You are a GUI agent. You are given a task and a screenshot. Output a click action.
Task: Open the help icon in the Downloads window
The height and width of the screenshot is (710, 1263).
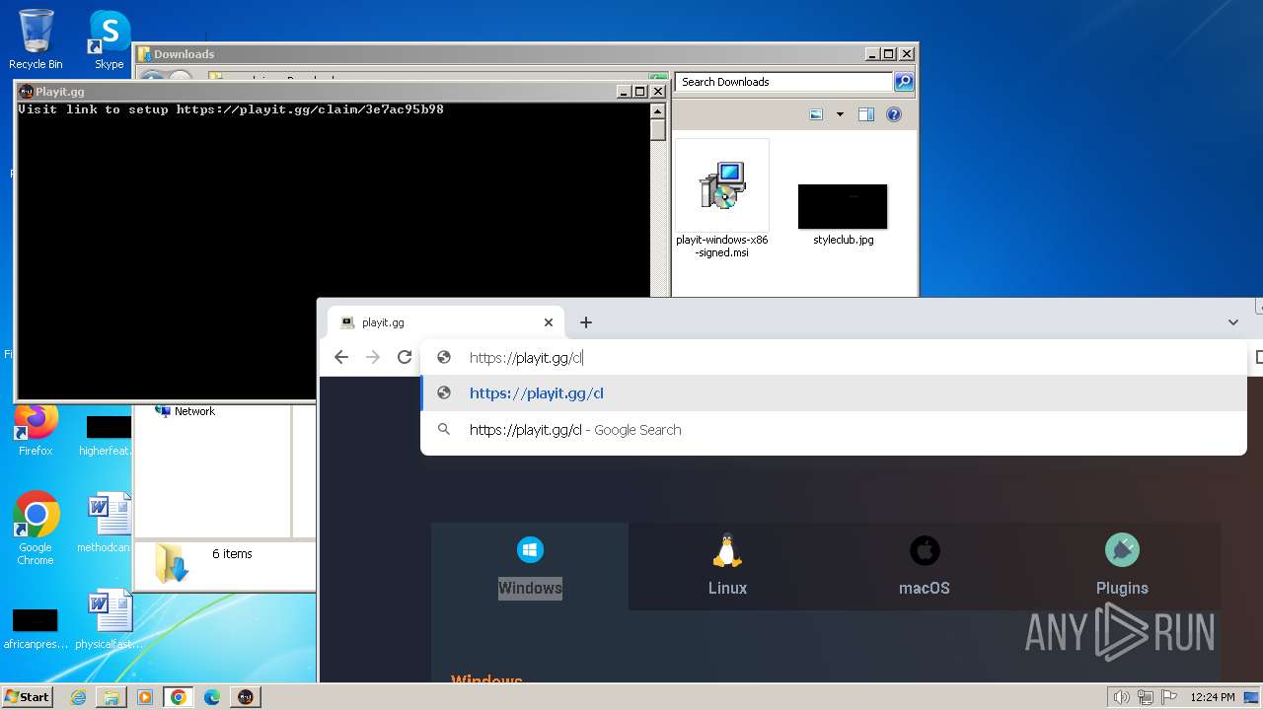pyautogui.click(x=894, y=114)
